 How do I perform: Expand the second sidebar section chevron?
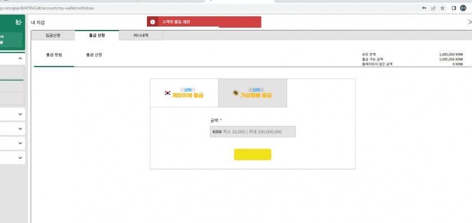coord(20,114)
